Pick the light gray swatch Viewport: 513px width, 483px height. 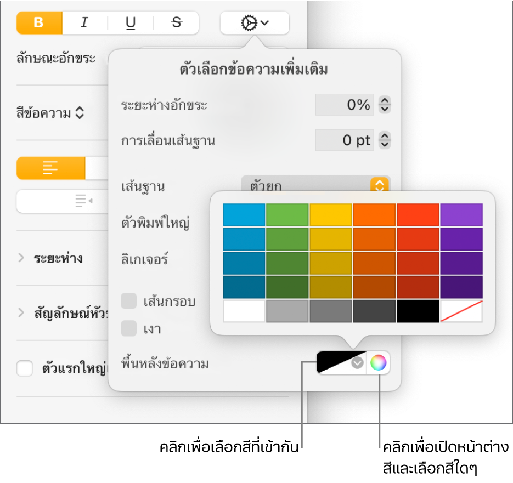tap(287, 311)
